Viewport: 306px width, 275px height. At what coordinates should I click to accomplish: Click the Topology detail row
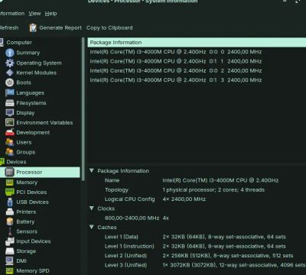197,189
